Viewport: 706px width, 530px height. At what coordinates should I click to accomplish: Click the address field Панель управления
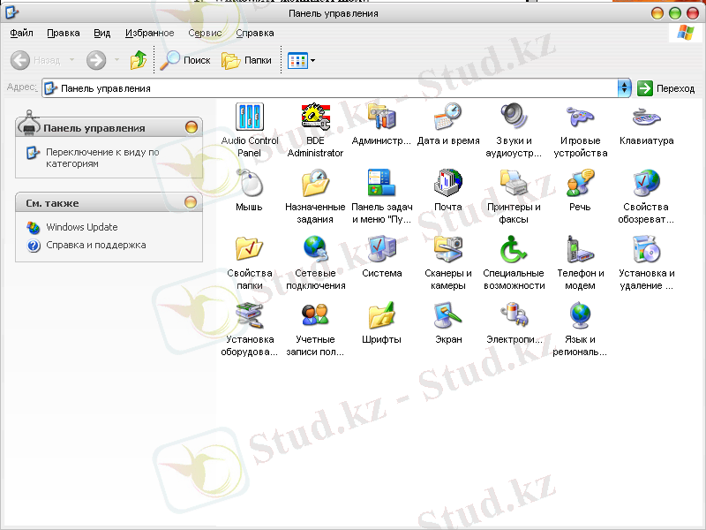pos(330,88)
